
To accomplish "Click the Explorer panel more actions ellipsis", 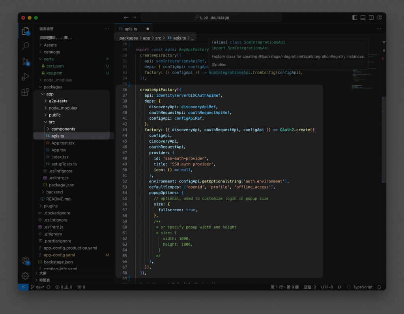I will click(107, 29).
